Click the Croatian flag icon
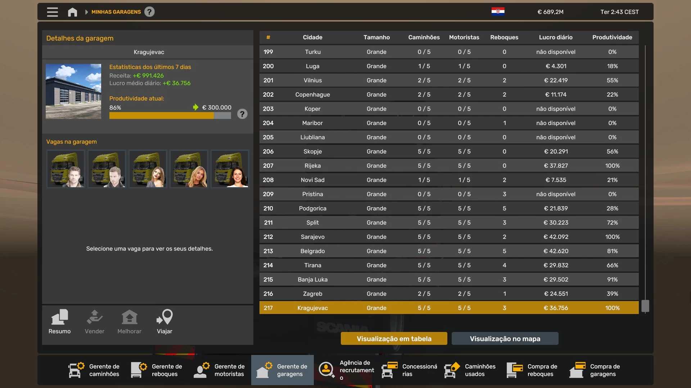This screenshot has width=691, height=388. pos(498,11)
